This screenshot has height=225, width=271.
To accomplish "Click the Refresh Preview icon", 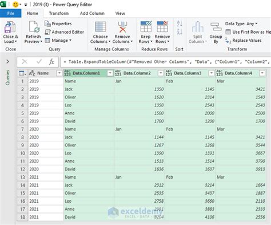I will click(34, 27).
